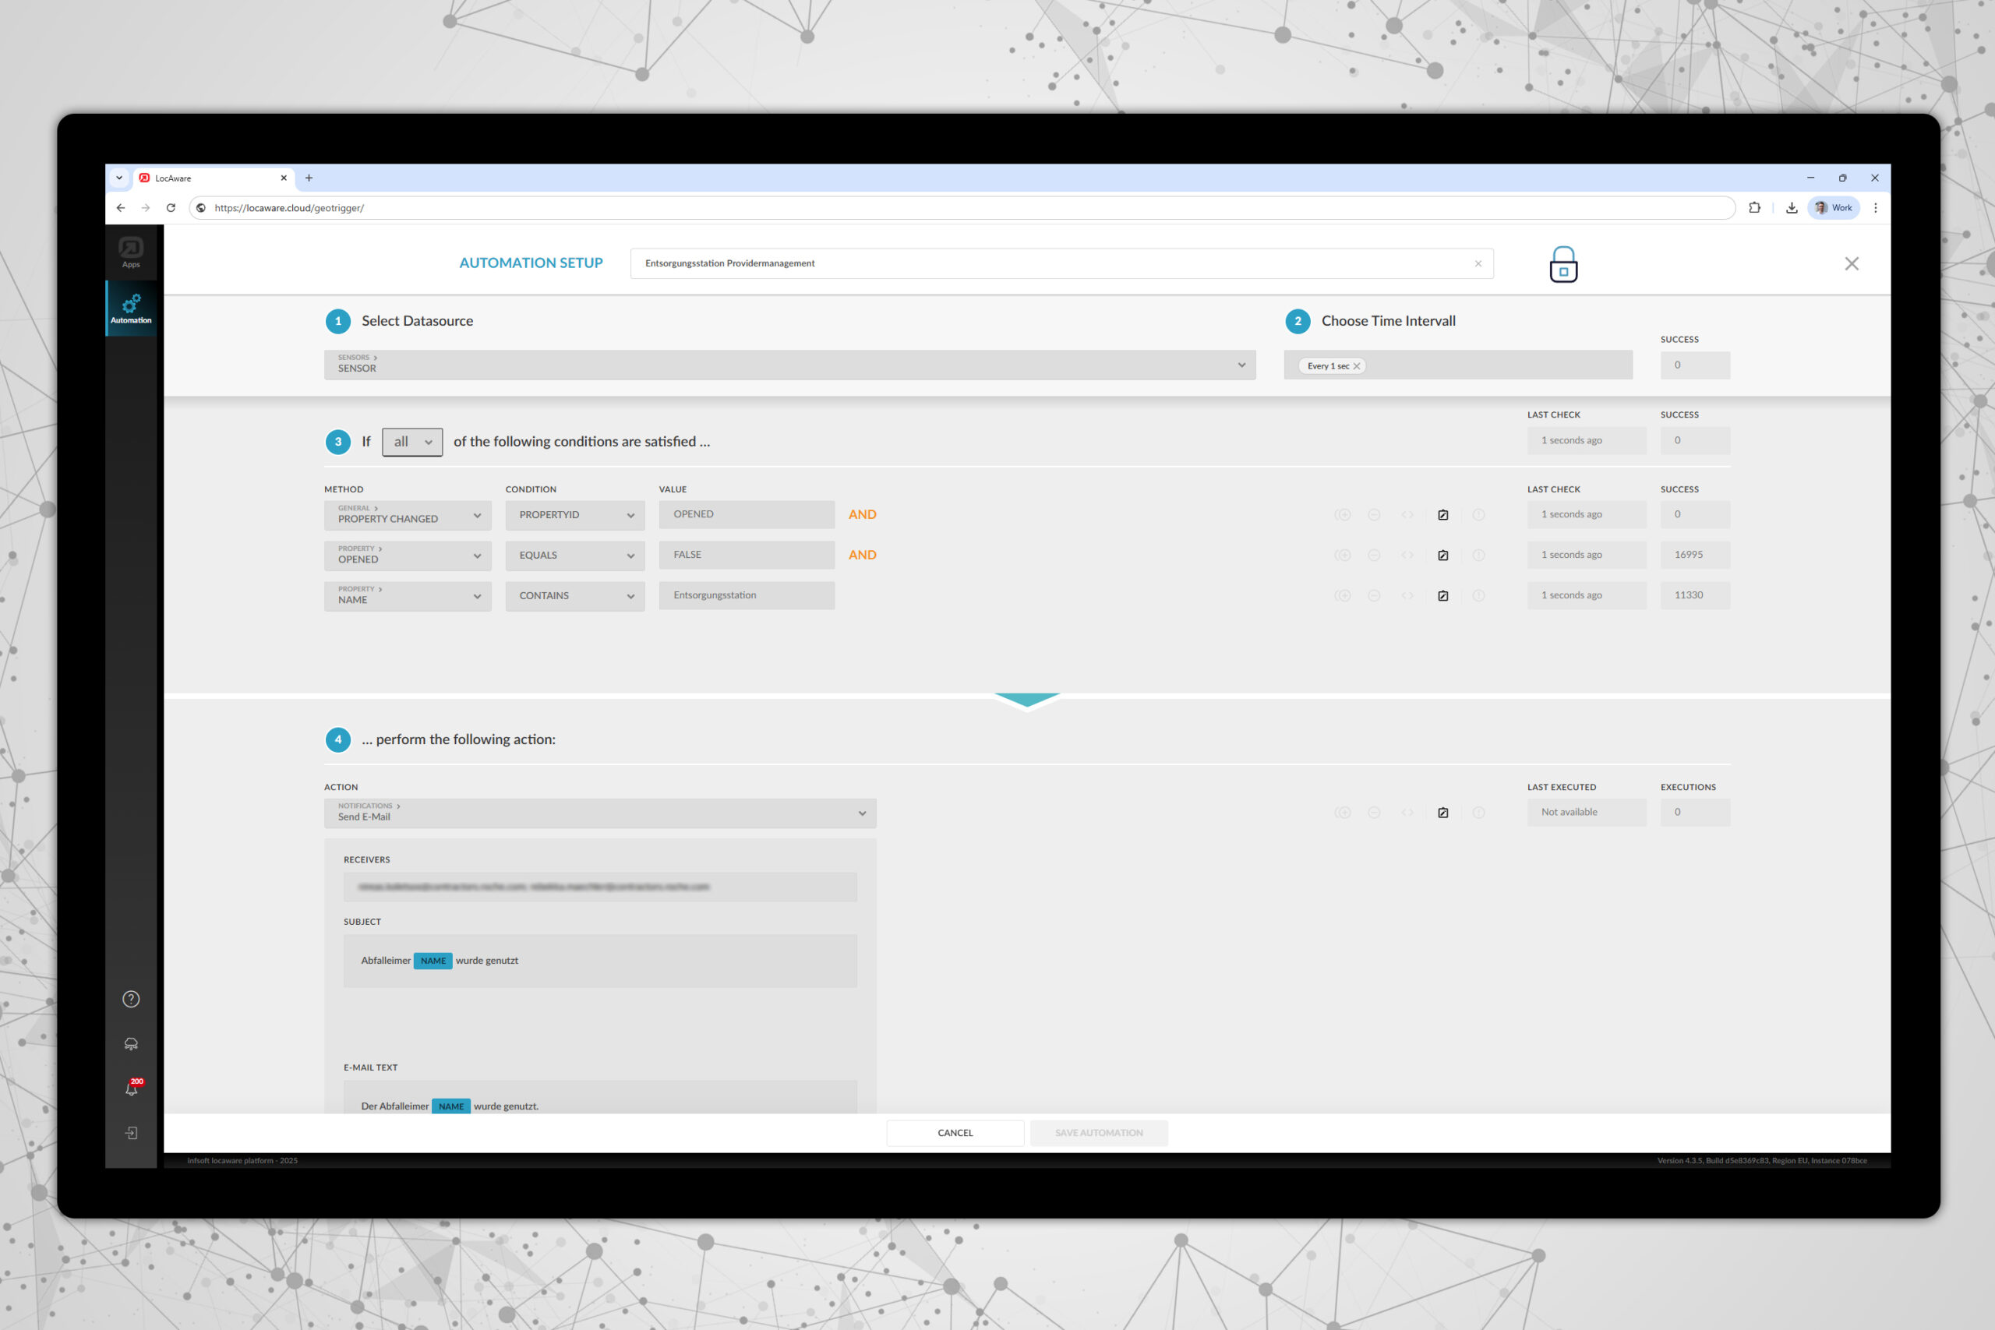
Task: Close the automation setup with X
Action: point(1851,264)
